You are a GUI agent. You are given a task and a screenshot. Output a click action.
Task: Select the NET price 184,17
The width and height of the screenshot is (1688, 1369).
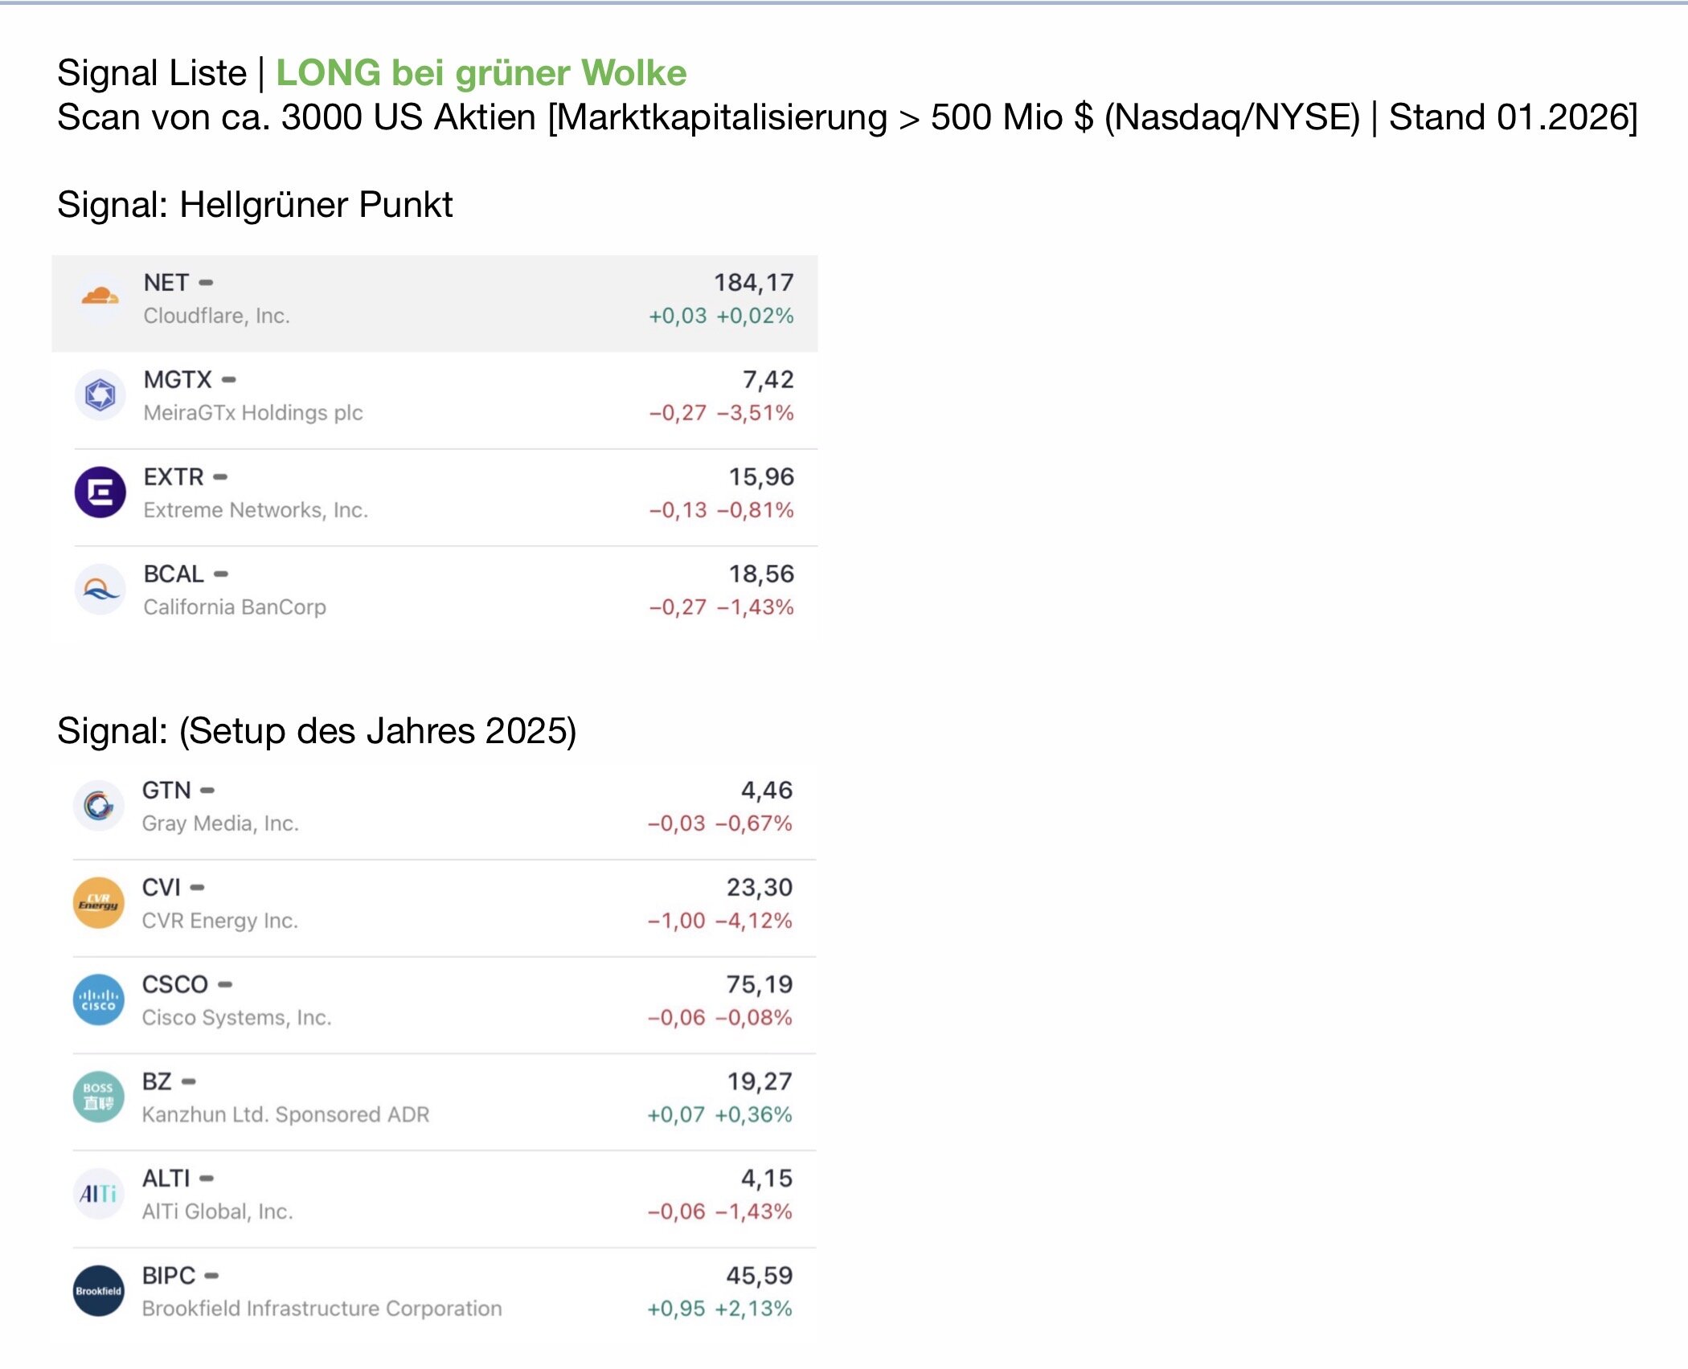[753, 283]
